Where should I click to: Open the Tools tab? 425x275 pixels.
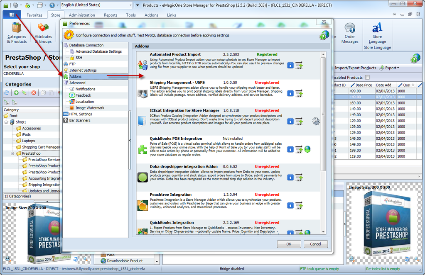point(130,15)
